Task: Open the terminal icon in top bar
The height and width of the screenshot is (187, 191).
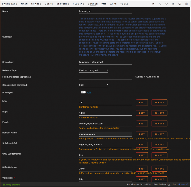Action: 160,4
